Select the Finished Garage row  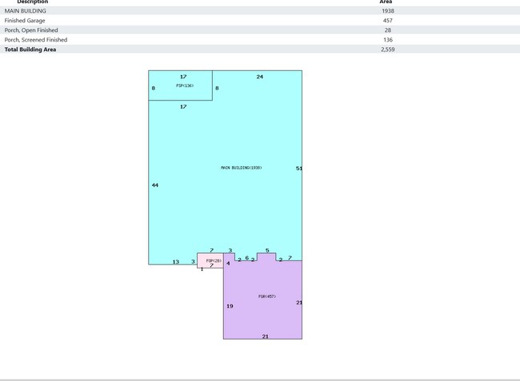click(260, 20)
